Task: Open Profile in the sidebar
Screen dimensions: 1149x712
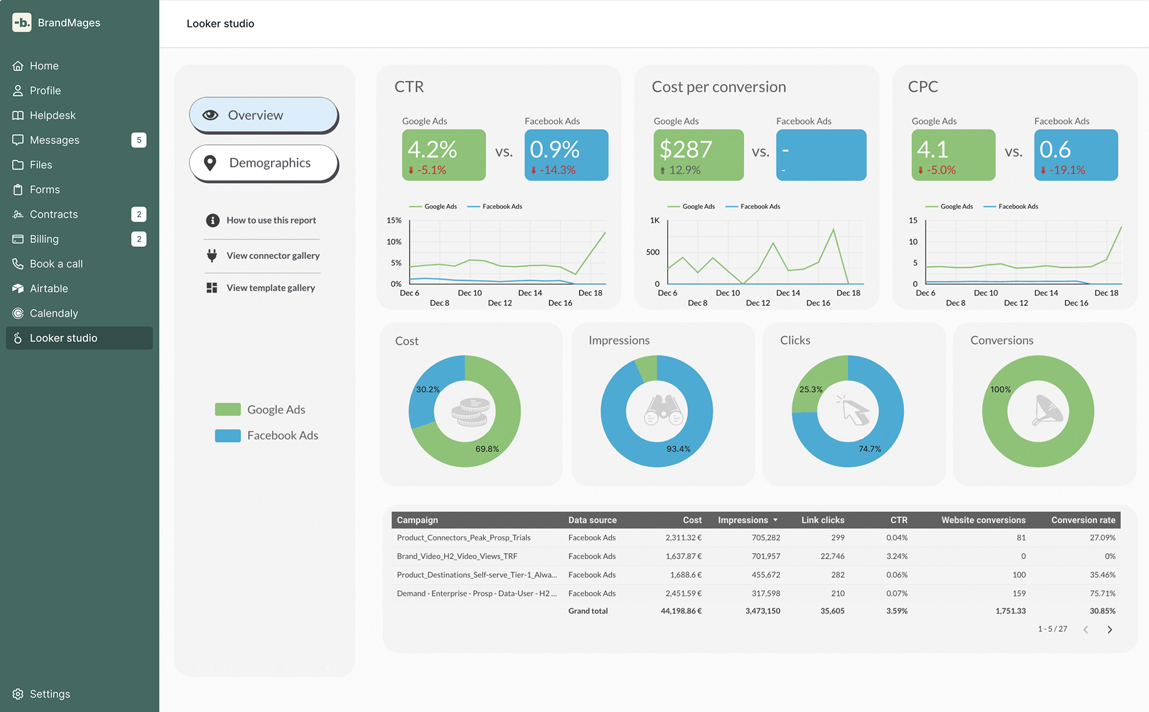Action: click(x=79, y=90)
